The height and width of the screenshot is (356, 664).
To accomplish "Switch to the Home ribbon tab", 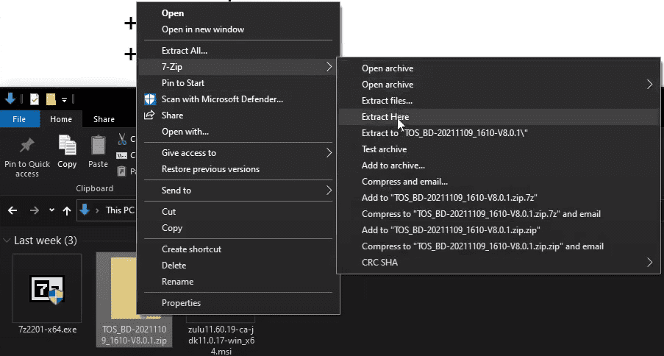I will [61, 119].
